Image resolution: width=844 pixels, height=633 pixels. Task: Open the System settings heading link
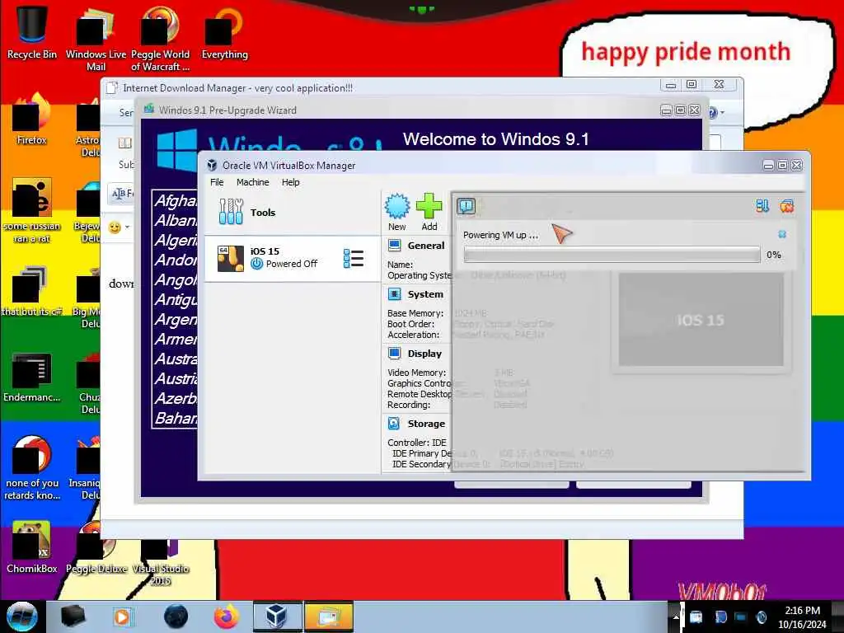[425, 294]
